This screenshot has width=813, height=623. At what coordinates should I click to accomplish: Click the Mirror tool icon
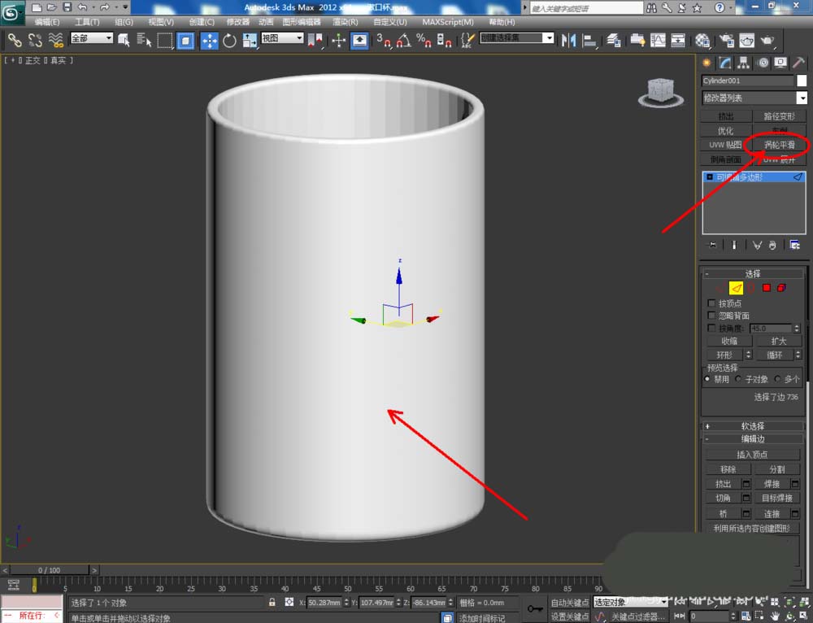[569, 40]
